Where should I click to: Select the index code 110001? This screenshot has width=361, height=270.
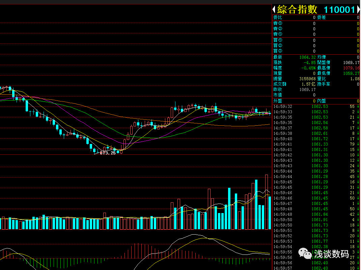click(x=339, y=10)
